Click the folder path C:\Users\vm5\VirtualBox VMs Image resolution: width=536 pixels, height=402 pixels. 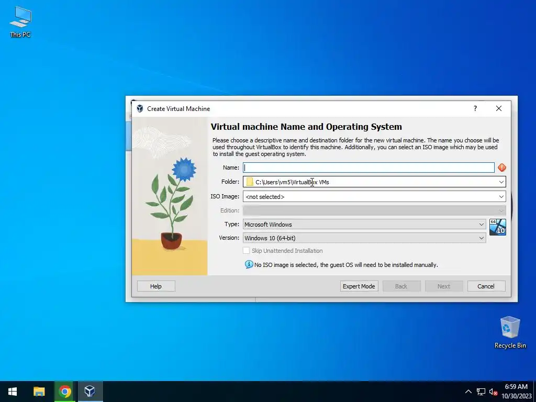pos(292,182)
